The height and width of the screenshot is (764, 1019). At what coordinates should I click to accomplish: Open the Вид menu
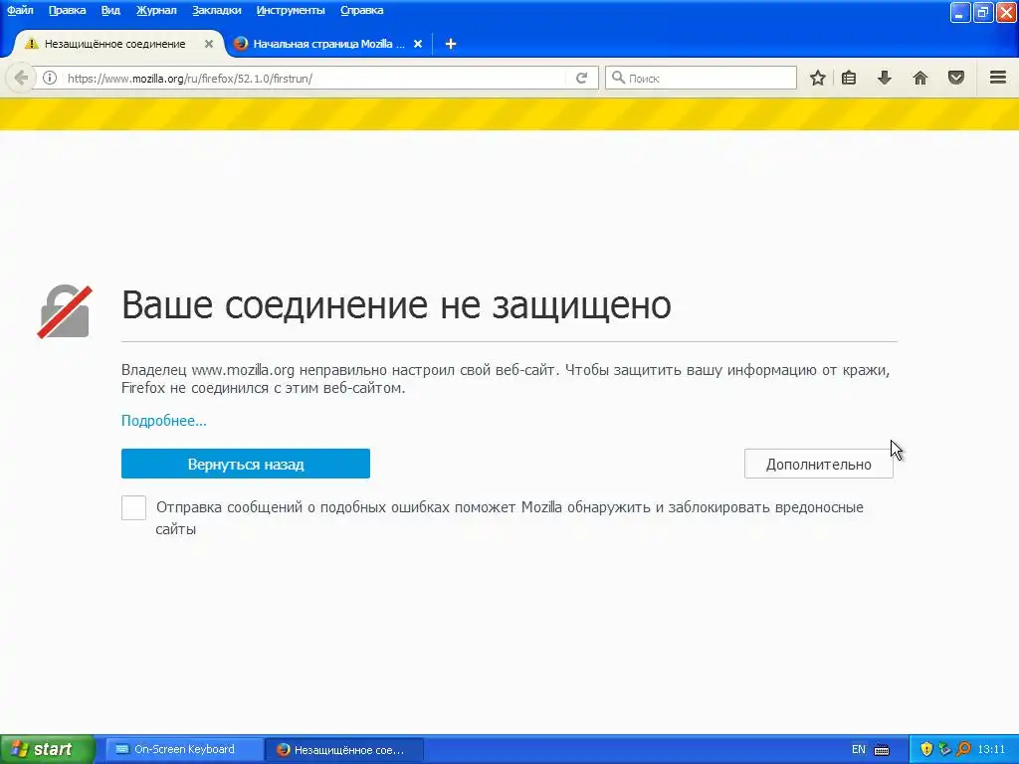(110, 10)
